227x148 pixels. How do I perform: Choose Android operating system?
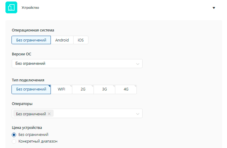click(x=62, y=40)
